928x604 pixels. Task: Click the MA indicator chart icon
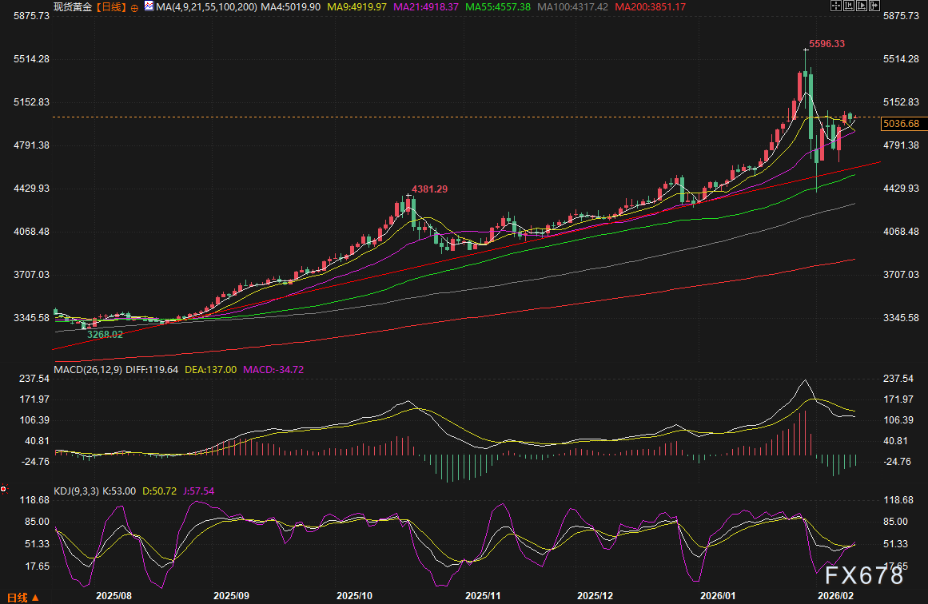149,7
